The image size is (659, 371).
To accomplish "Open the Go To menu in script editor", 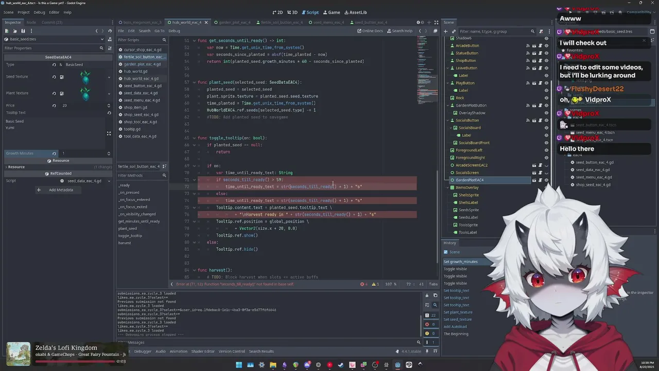I will click(x=159, y=31).
